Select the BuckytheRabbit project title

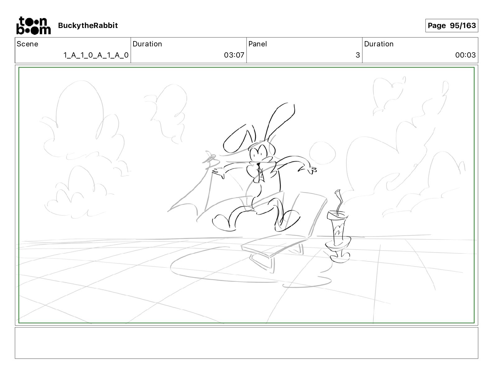(88, 26)
